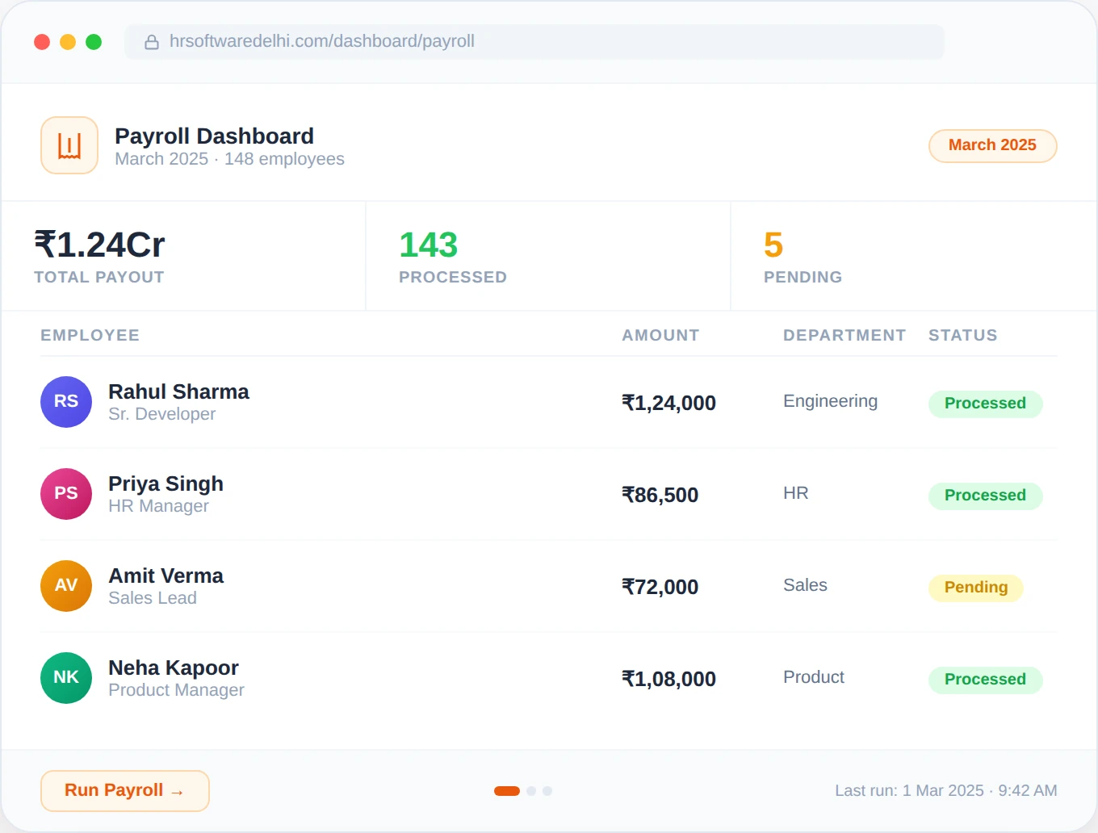Open the Total Payout summary card

[98, 256]
